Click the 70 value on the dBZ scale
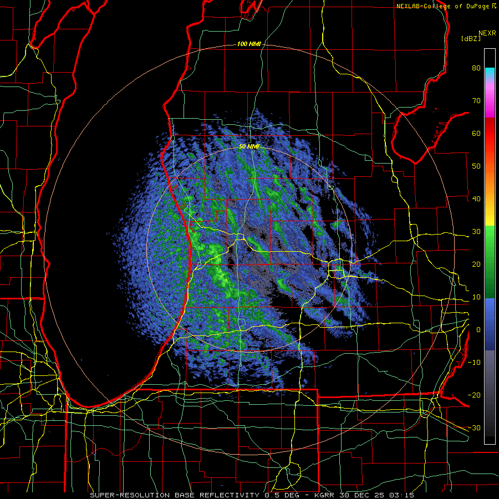 pyautogui.click(x=476, y=101)
